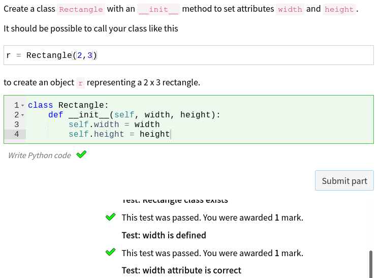Collapse the class Rectangle fold arrow on line 1
Viewport: 379px width, 278px height.
pyautogui.click(x=22, y=106)
